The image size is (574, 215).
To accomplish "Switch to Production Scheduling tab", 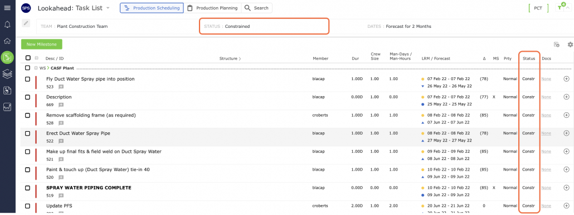I will 152,8.
